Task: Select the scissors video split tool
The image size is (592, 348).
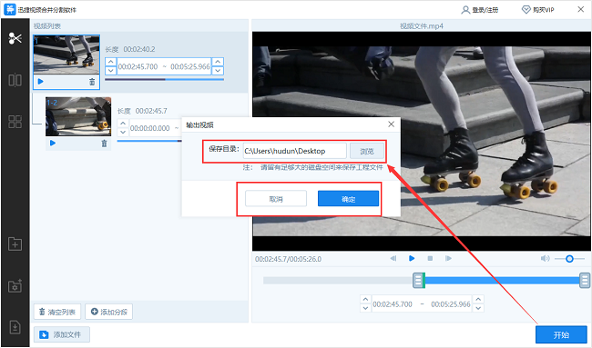Action: point(15,38)
